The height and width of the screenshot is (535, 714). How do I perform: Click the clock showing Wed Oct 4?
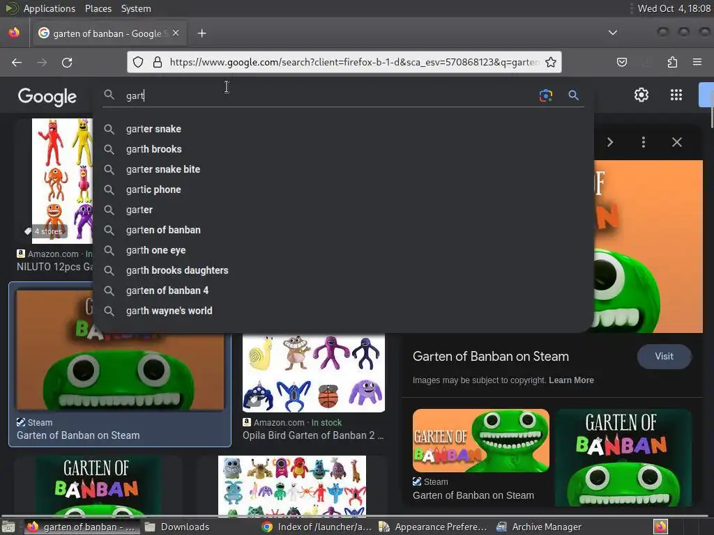674,8
